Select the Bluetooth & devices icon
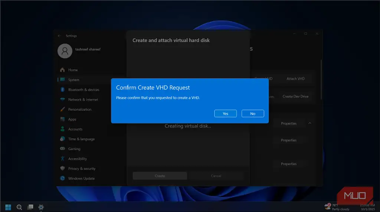380x212 pixels. pyautogui.click(x=62, y=90)
